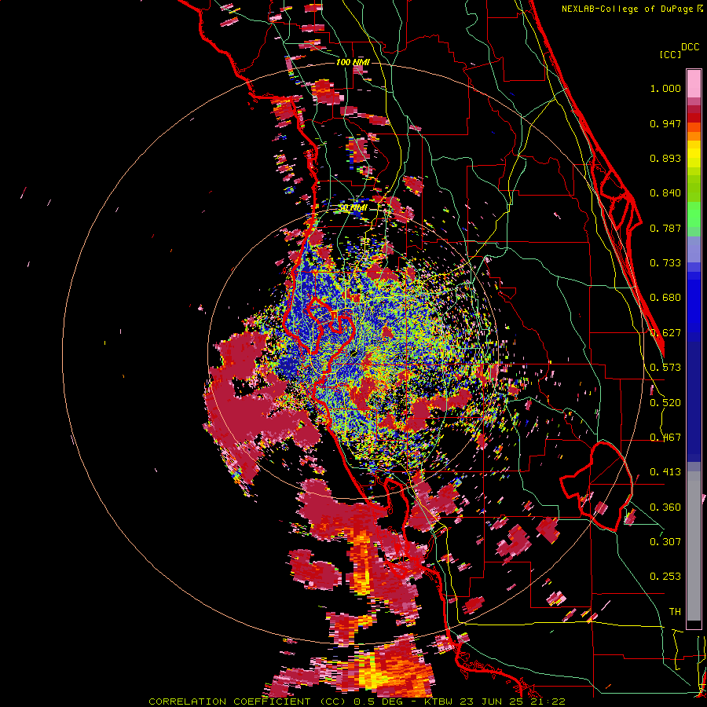This screenshot has height=707, width=707.
Task: Click the 100 NMI range ring label
Action: [353, 62]
